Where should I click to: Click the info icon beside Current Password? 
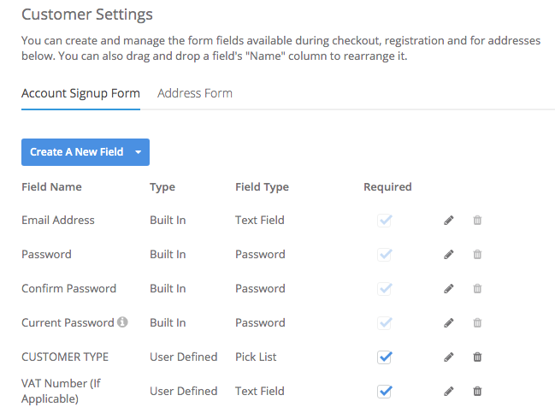(122, 322)
